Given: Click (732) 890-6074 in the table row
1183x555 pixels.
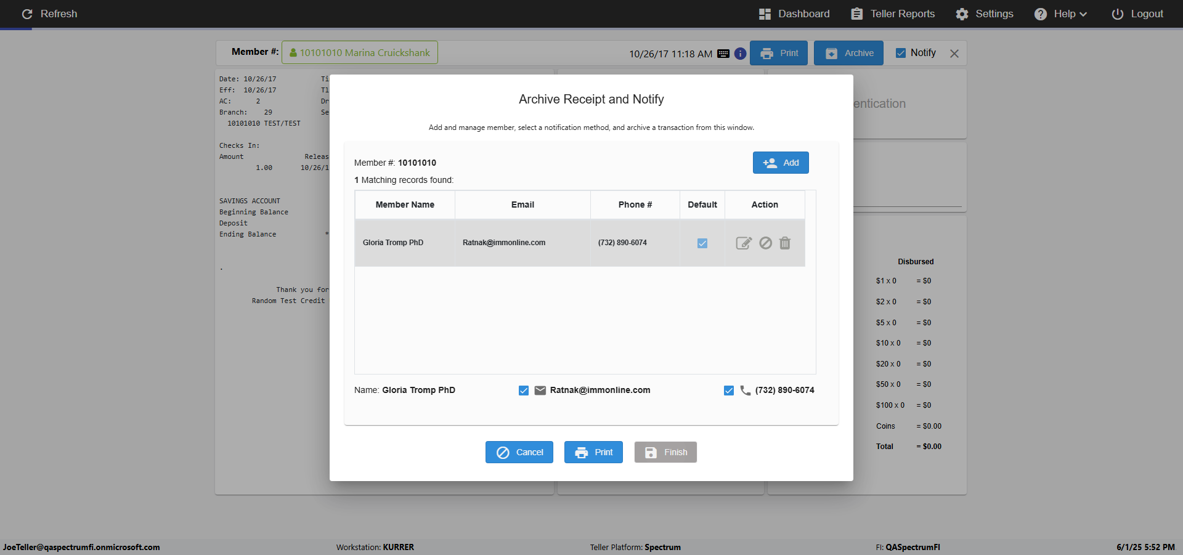Looking at the screenshot, I should pyautogui.click(x=622, y=243).
